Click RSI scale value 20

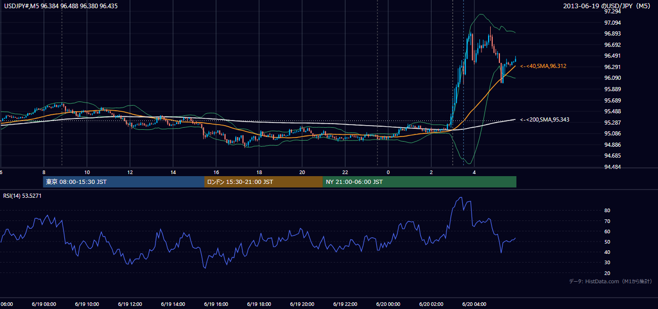[x=607, y=273]
